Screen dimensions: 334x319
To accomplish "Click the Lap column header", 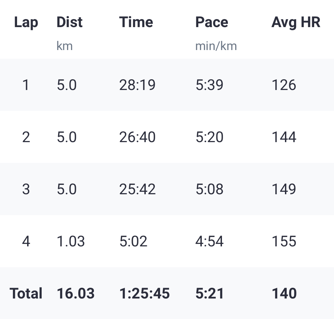I will (x=26, y=23).
